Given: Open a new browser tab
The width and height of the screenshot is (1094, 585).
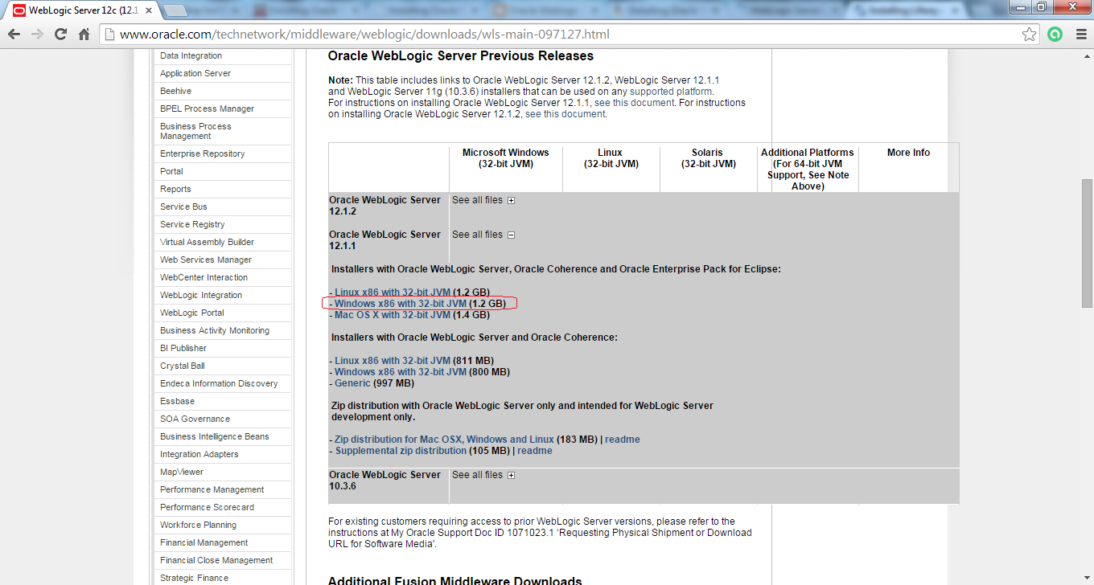Looking at the screenshot, I should (976, 10).
